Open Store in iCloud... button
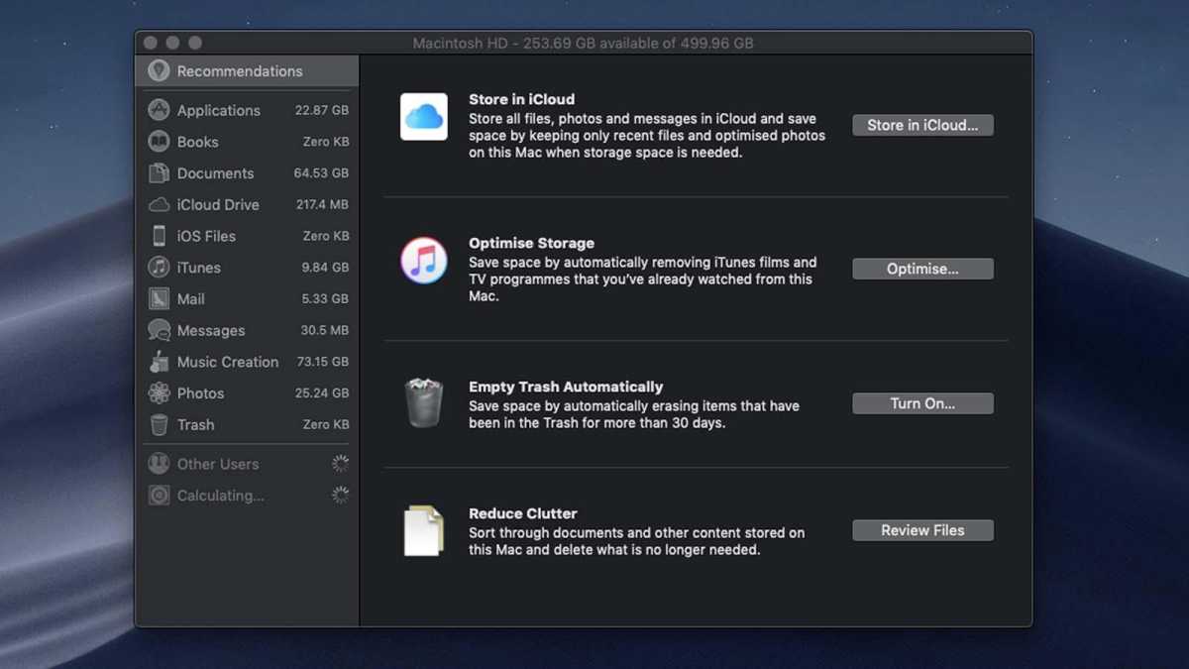The width and height of the screenshot is (1189, 669). pyautogui.click(x=922, y=125)
